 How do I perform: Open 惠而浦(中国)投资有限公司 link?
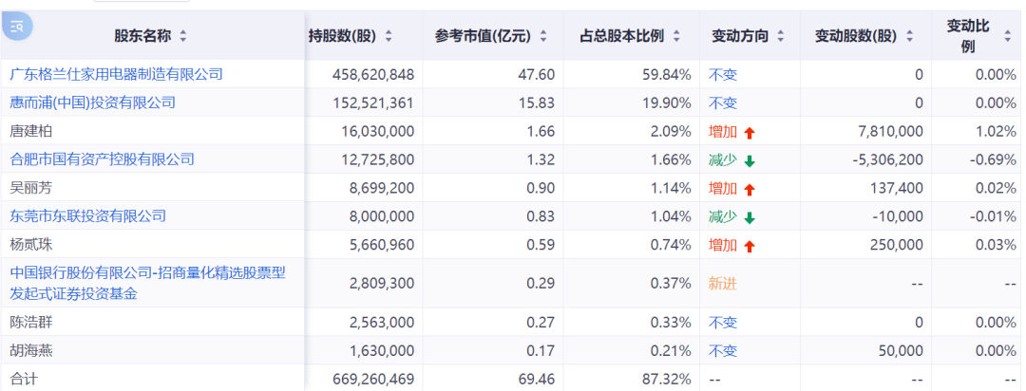pyautogui.click(x=93, y=102)
